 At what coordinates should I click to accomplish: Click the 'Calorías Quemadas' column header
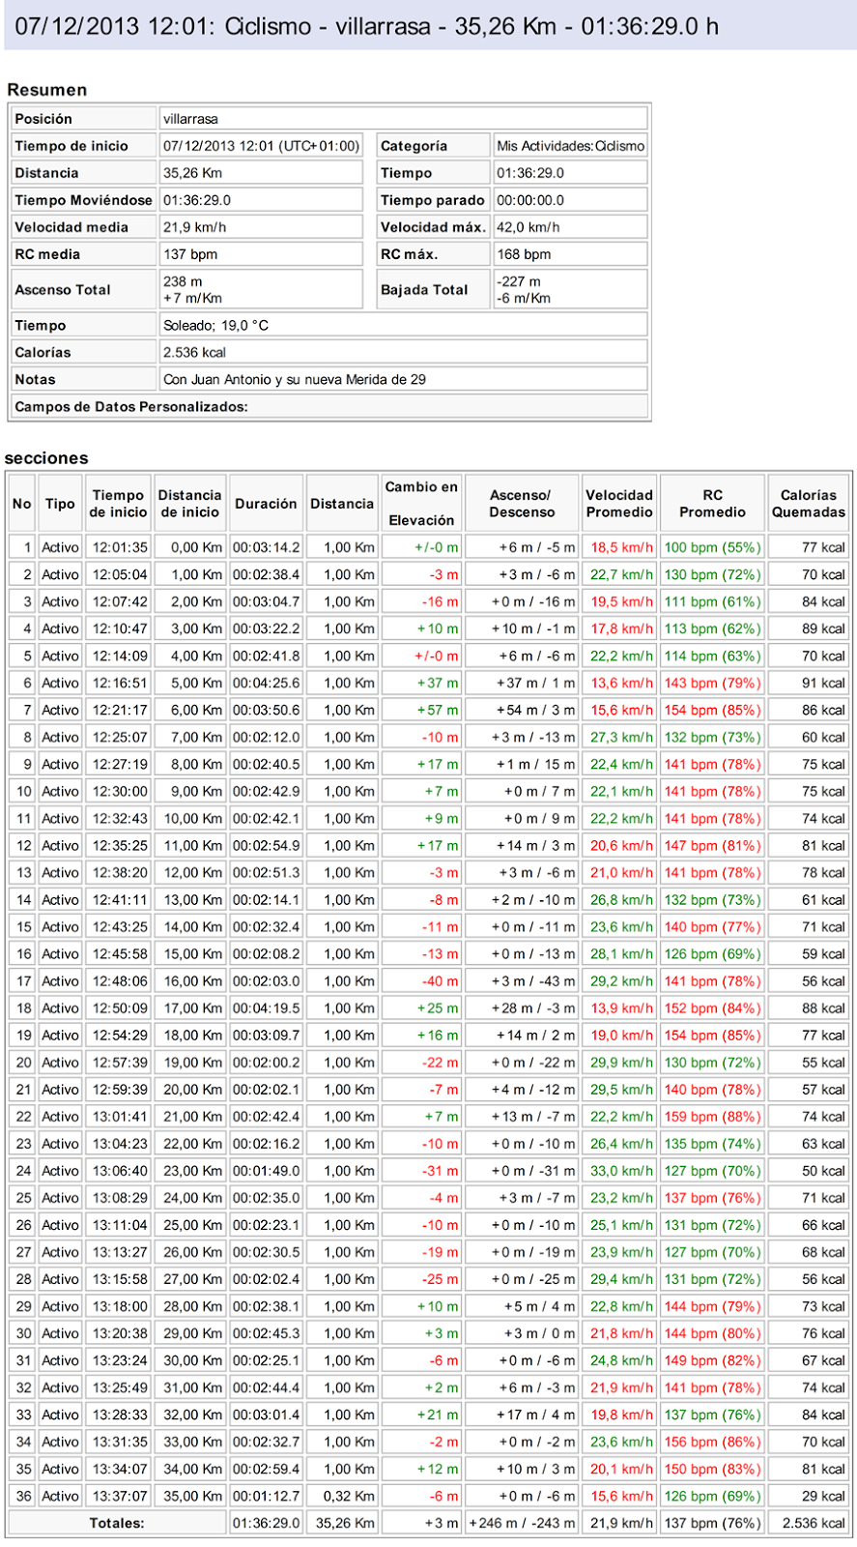point(809,504)
